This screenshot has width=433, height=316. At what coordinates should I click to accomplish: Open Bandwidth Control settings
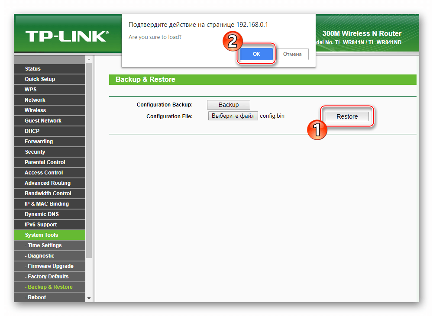point(49,193)
